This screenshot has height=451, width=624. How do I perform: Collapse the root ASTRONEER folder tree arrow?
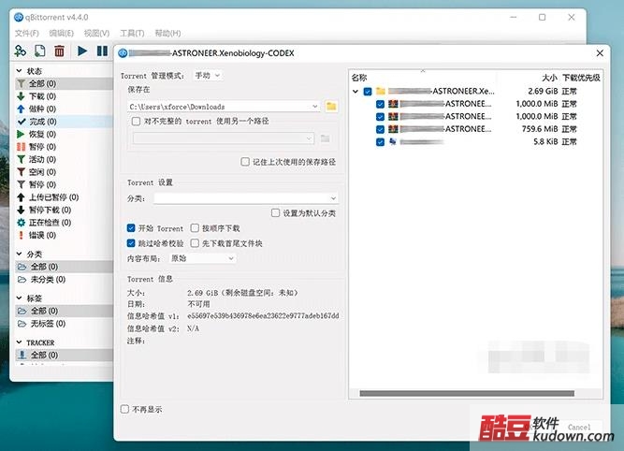click(356, 92)
